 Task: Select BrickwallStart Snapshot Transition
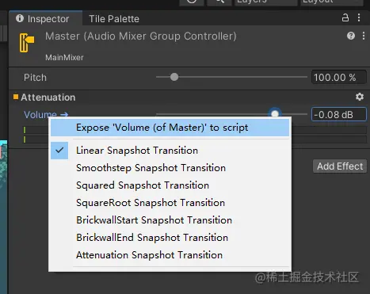170,220
